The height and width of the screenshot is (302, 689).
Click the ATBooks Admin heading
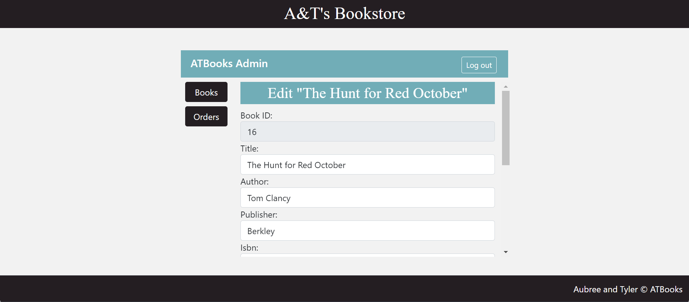pos(229,64)
